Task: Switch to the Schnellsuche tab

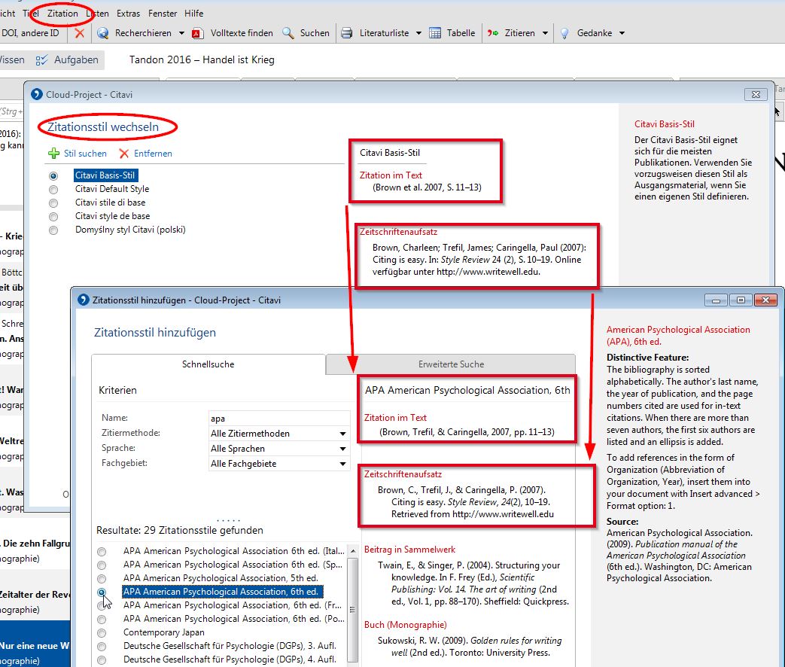Action: (208, 364)
